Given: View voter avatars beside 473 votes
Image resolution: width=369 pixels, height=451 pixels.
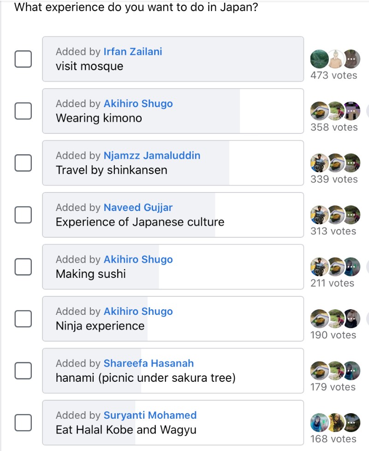Looking at the screenshot, I should pyautogui.click(x=335, y=59).
